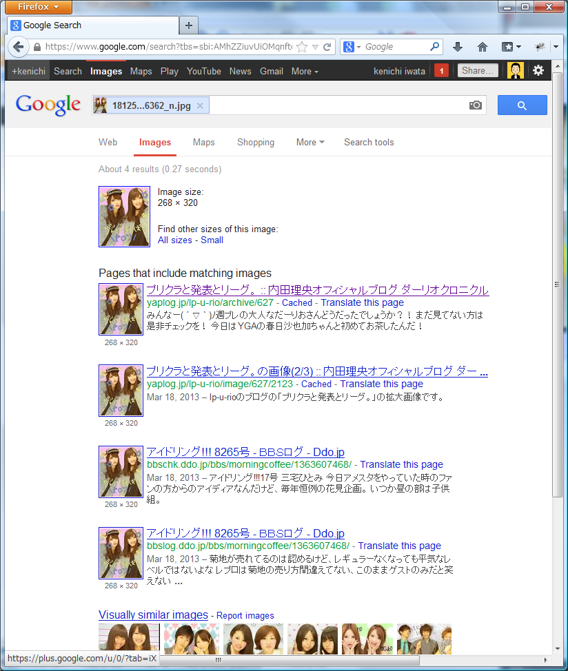The image size is (568, 671).
Task: Click the All sizes link
Action: pos(174,240)
